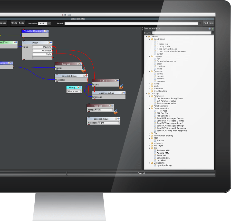Select the Afternoon case in the switch block

click(x=42, y=51)
